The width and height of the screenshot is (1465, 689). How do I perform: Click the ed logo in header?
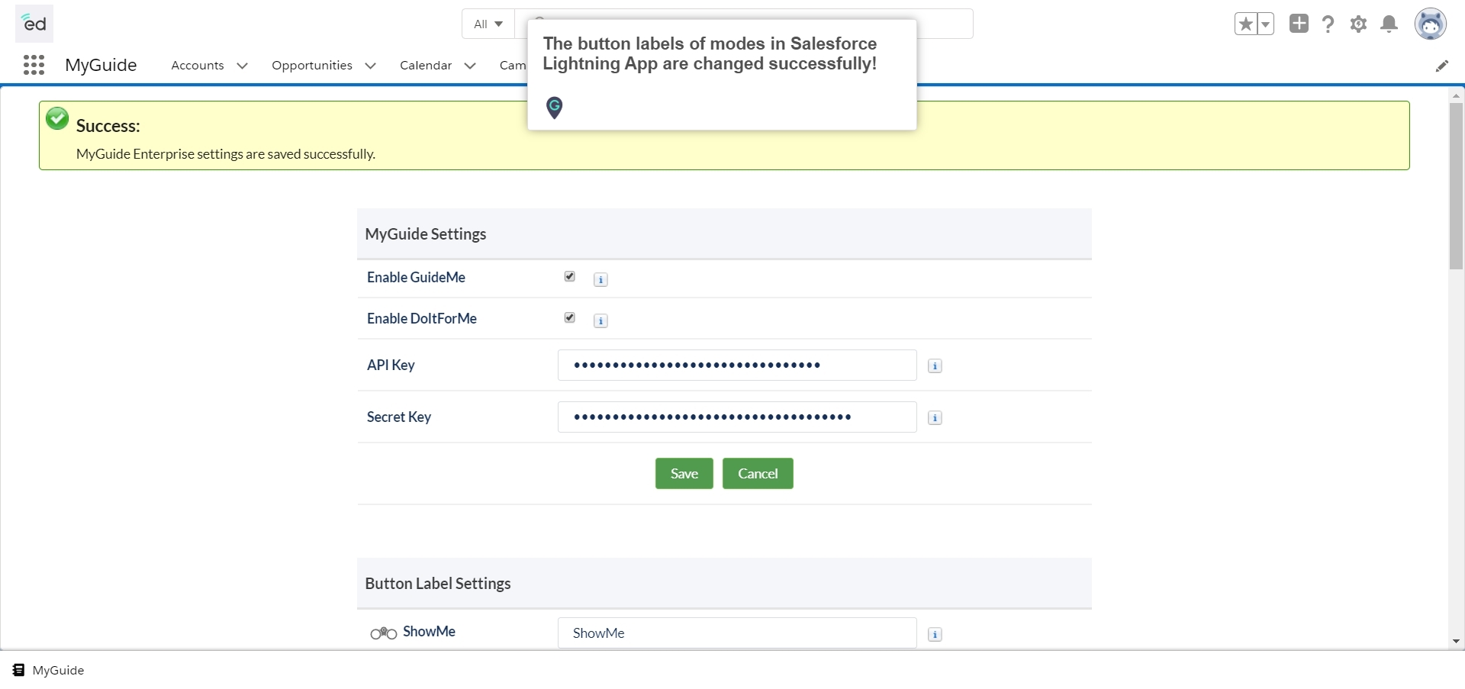coord(34,24)
